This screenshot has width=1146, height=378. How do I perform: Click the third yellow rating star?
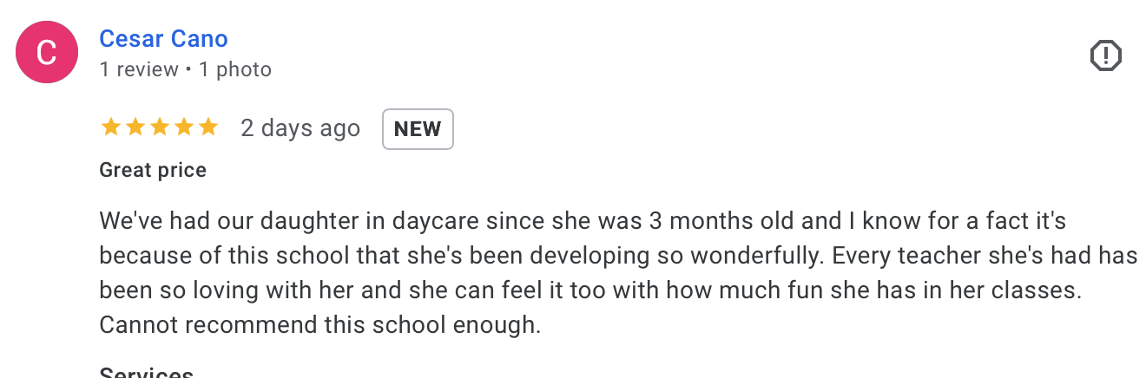pos(159,128)
